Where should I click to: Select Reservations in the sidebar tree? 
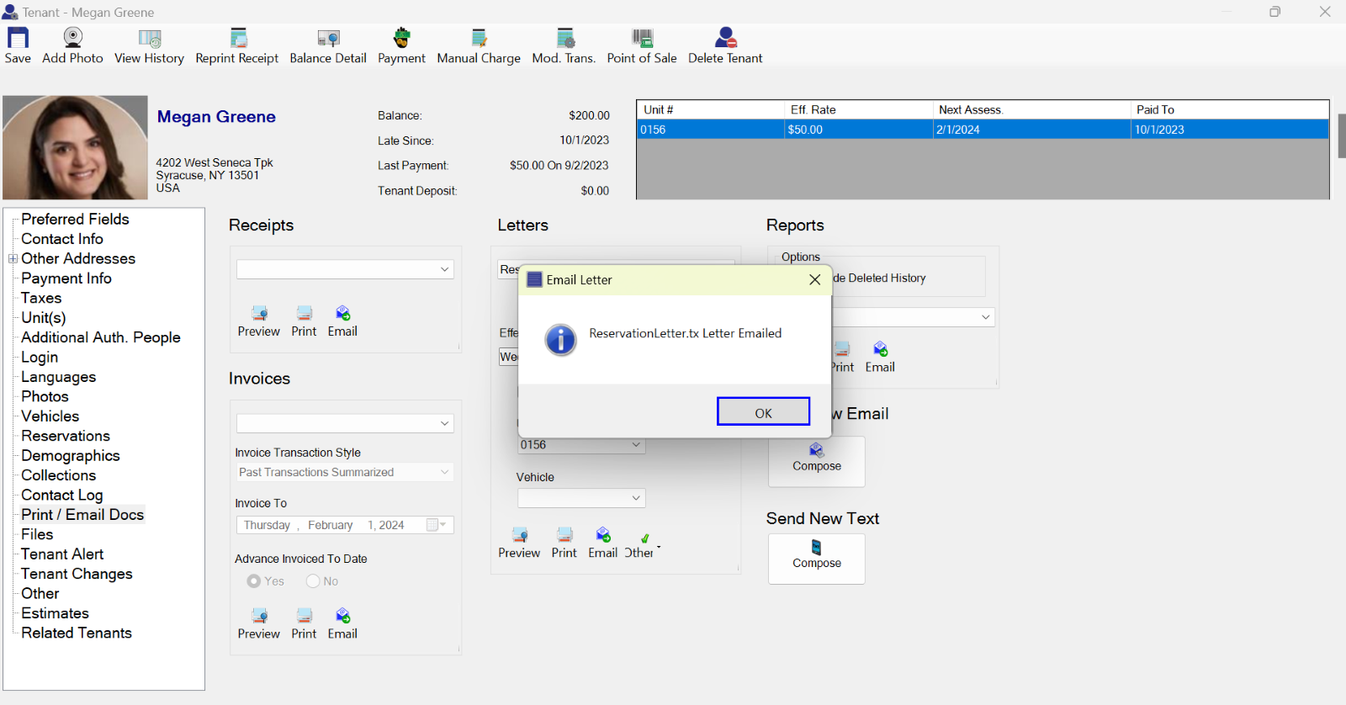click(x=66, y=436)
